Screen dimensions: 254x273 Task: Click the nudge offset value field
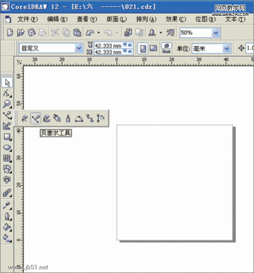point(249,48)
